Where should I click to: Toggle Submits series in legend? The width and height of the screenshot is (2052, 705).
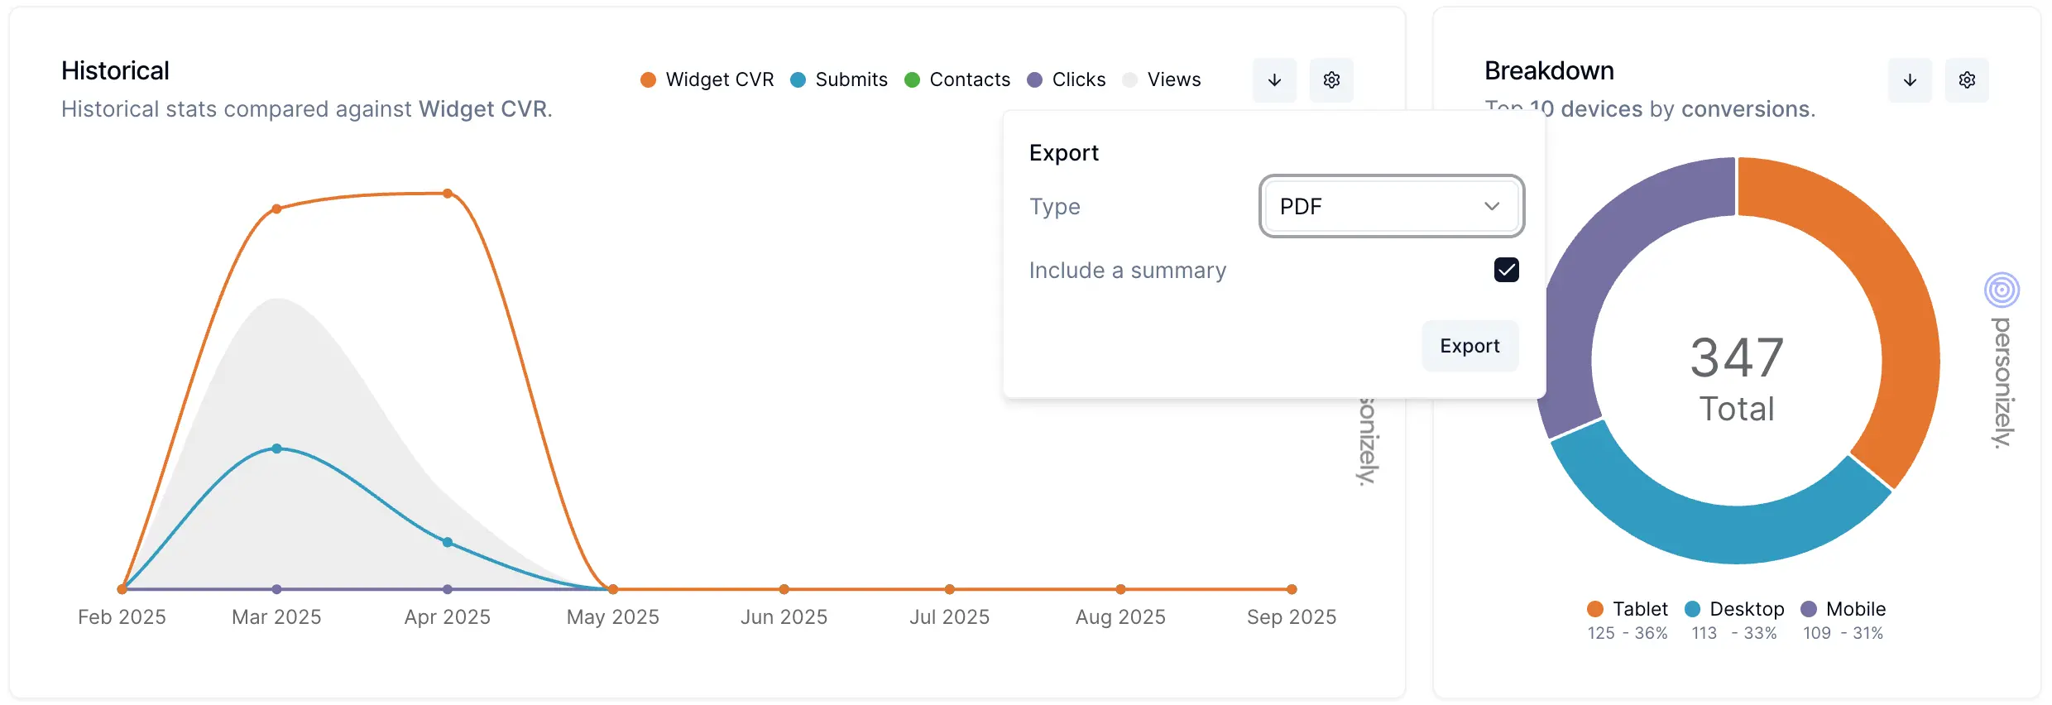pos(840,79)
